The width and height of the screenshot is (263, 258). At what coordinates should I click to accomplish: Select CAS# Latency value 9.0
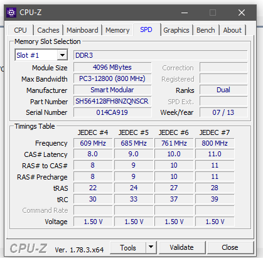pos(134,154)
